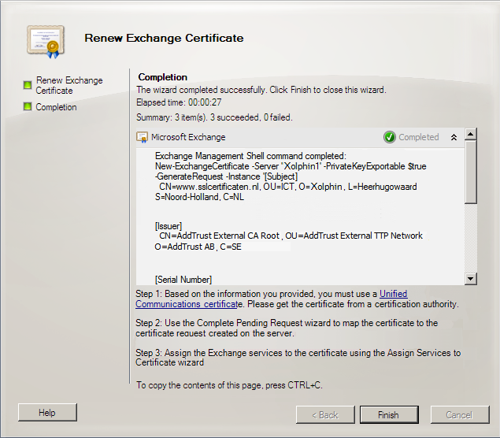Image resolution: width=500 pixels, height=438 pixels.
Task: Click the wizard completed successfully message
Action: [261, 90]
